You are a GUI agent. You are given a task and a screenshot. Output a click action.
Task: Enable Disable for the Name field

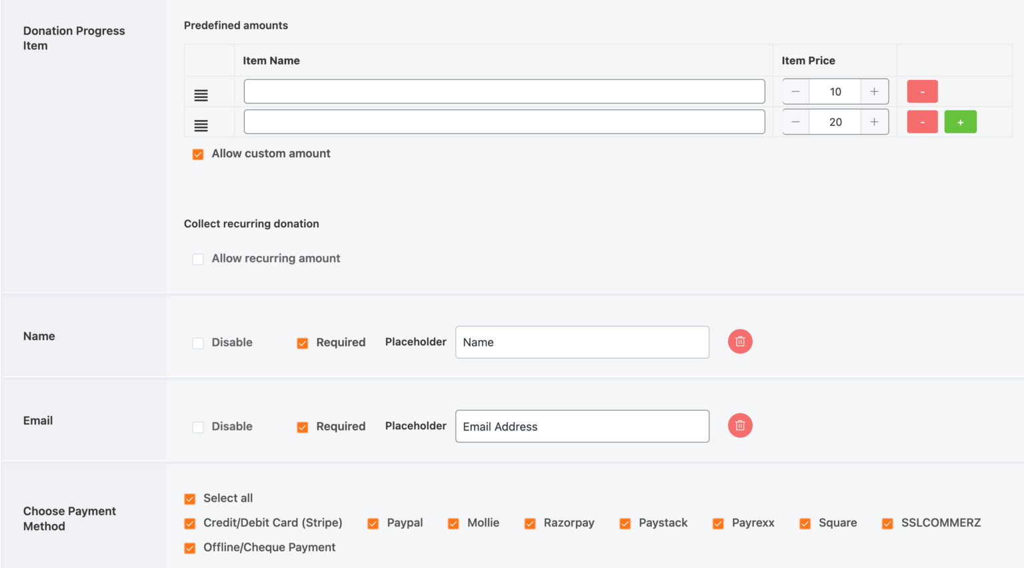point(198,342)
